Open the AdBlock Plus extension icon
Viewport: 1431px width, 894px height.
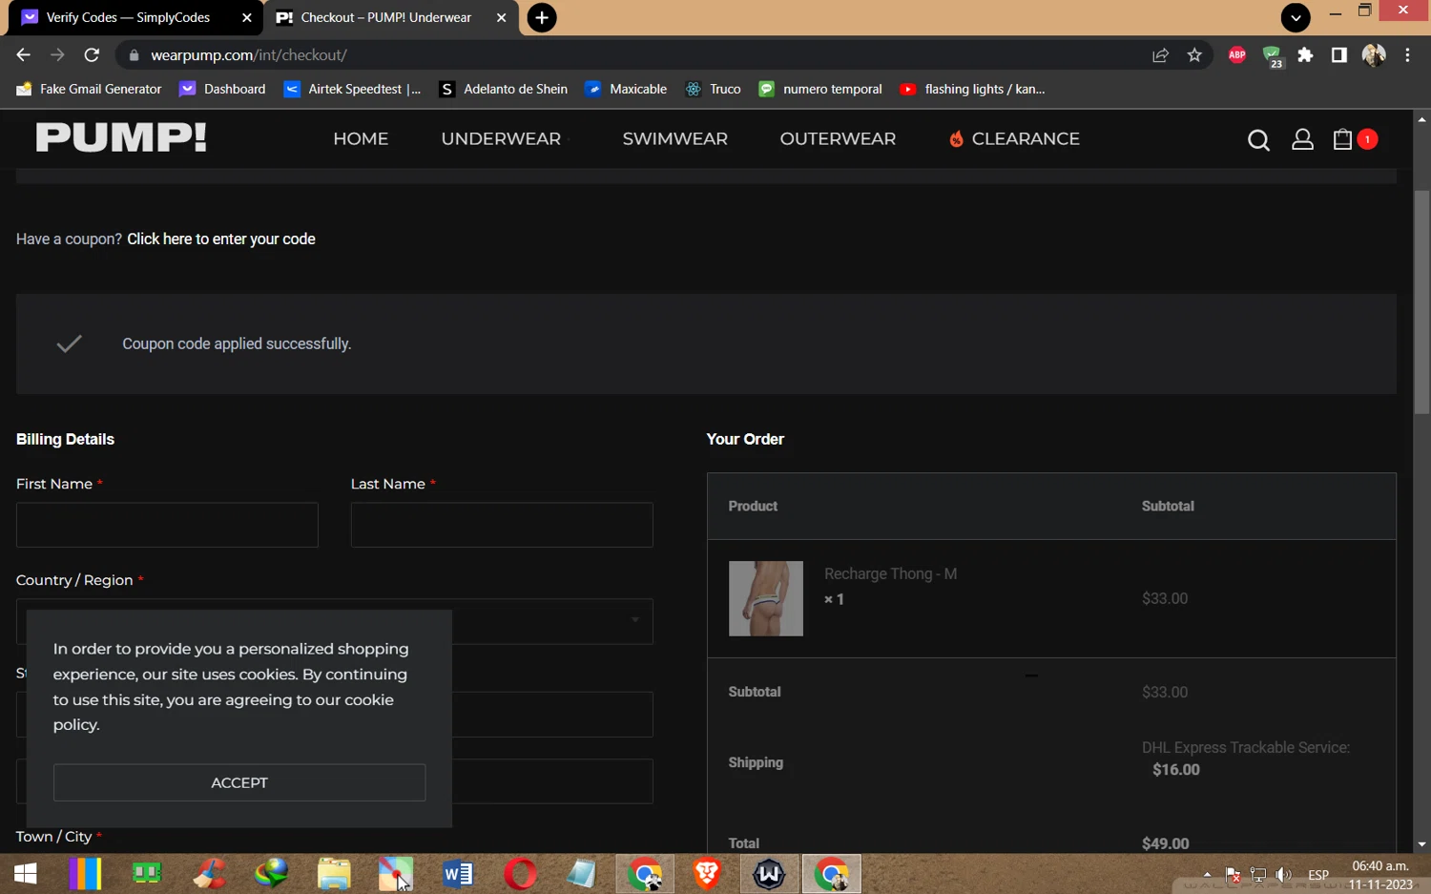tap(1237, 55)
